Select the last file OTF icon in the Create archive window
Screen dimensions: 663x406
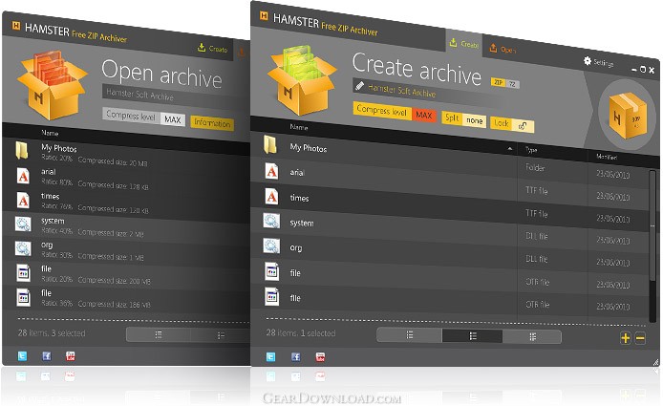coord(272,296)
